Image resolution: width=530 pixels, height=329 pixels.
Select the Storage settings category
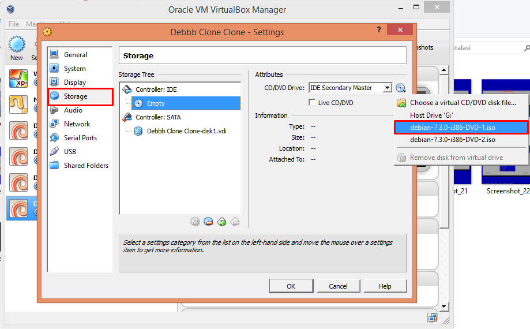80,96
